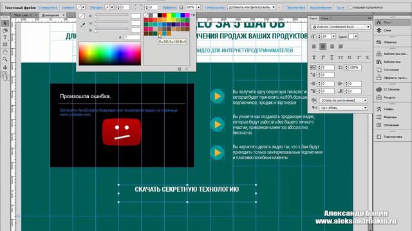
Task: Open the collapsed States panel
Action: pos(391,70)
